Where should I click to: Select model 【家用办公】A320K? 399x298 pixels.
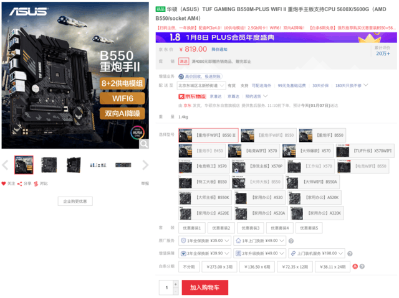(317, 213)
